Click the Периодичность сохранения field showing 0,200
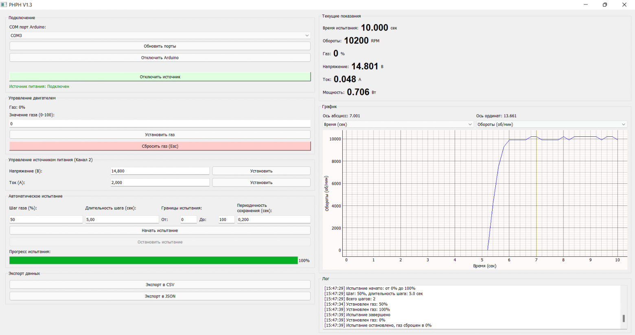This screenshot has width=635, height=335. [274, 219]
